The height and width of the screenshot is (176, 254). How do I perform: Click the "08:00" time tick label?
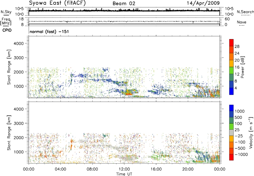click(92, 169)
